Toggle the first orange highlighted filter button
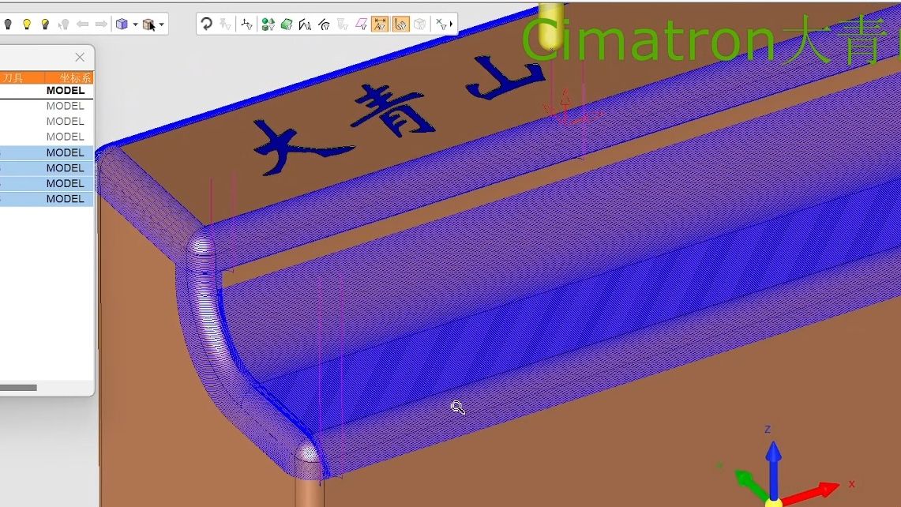The image size is (901, 507). coord(380,24)
